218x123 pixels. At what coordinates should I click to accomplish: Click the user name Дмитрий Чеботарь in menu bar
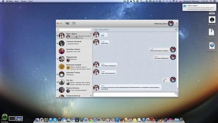(191, 1)
